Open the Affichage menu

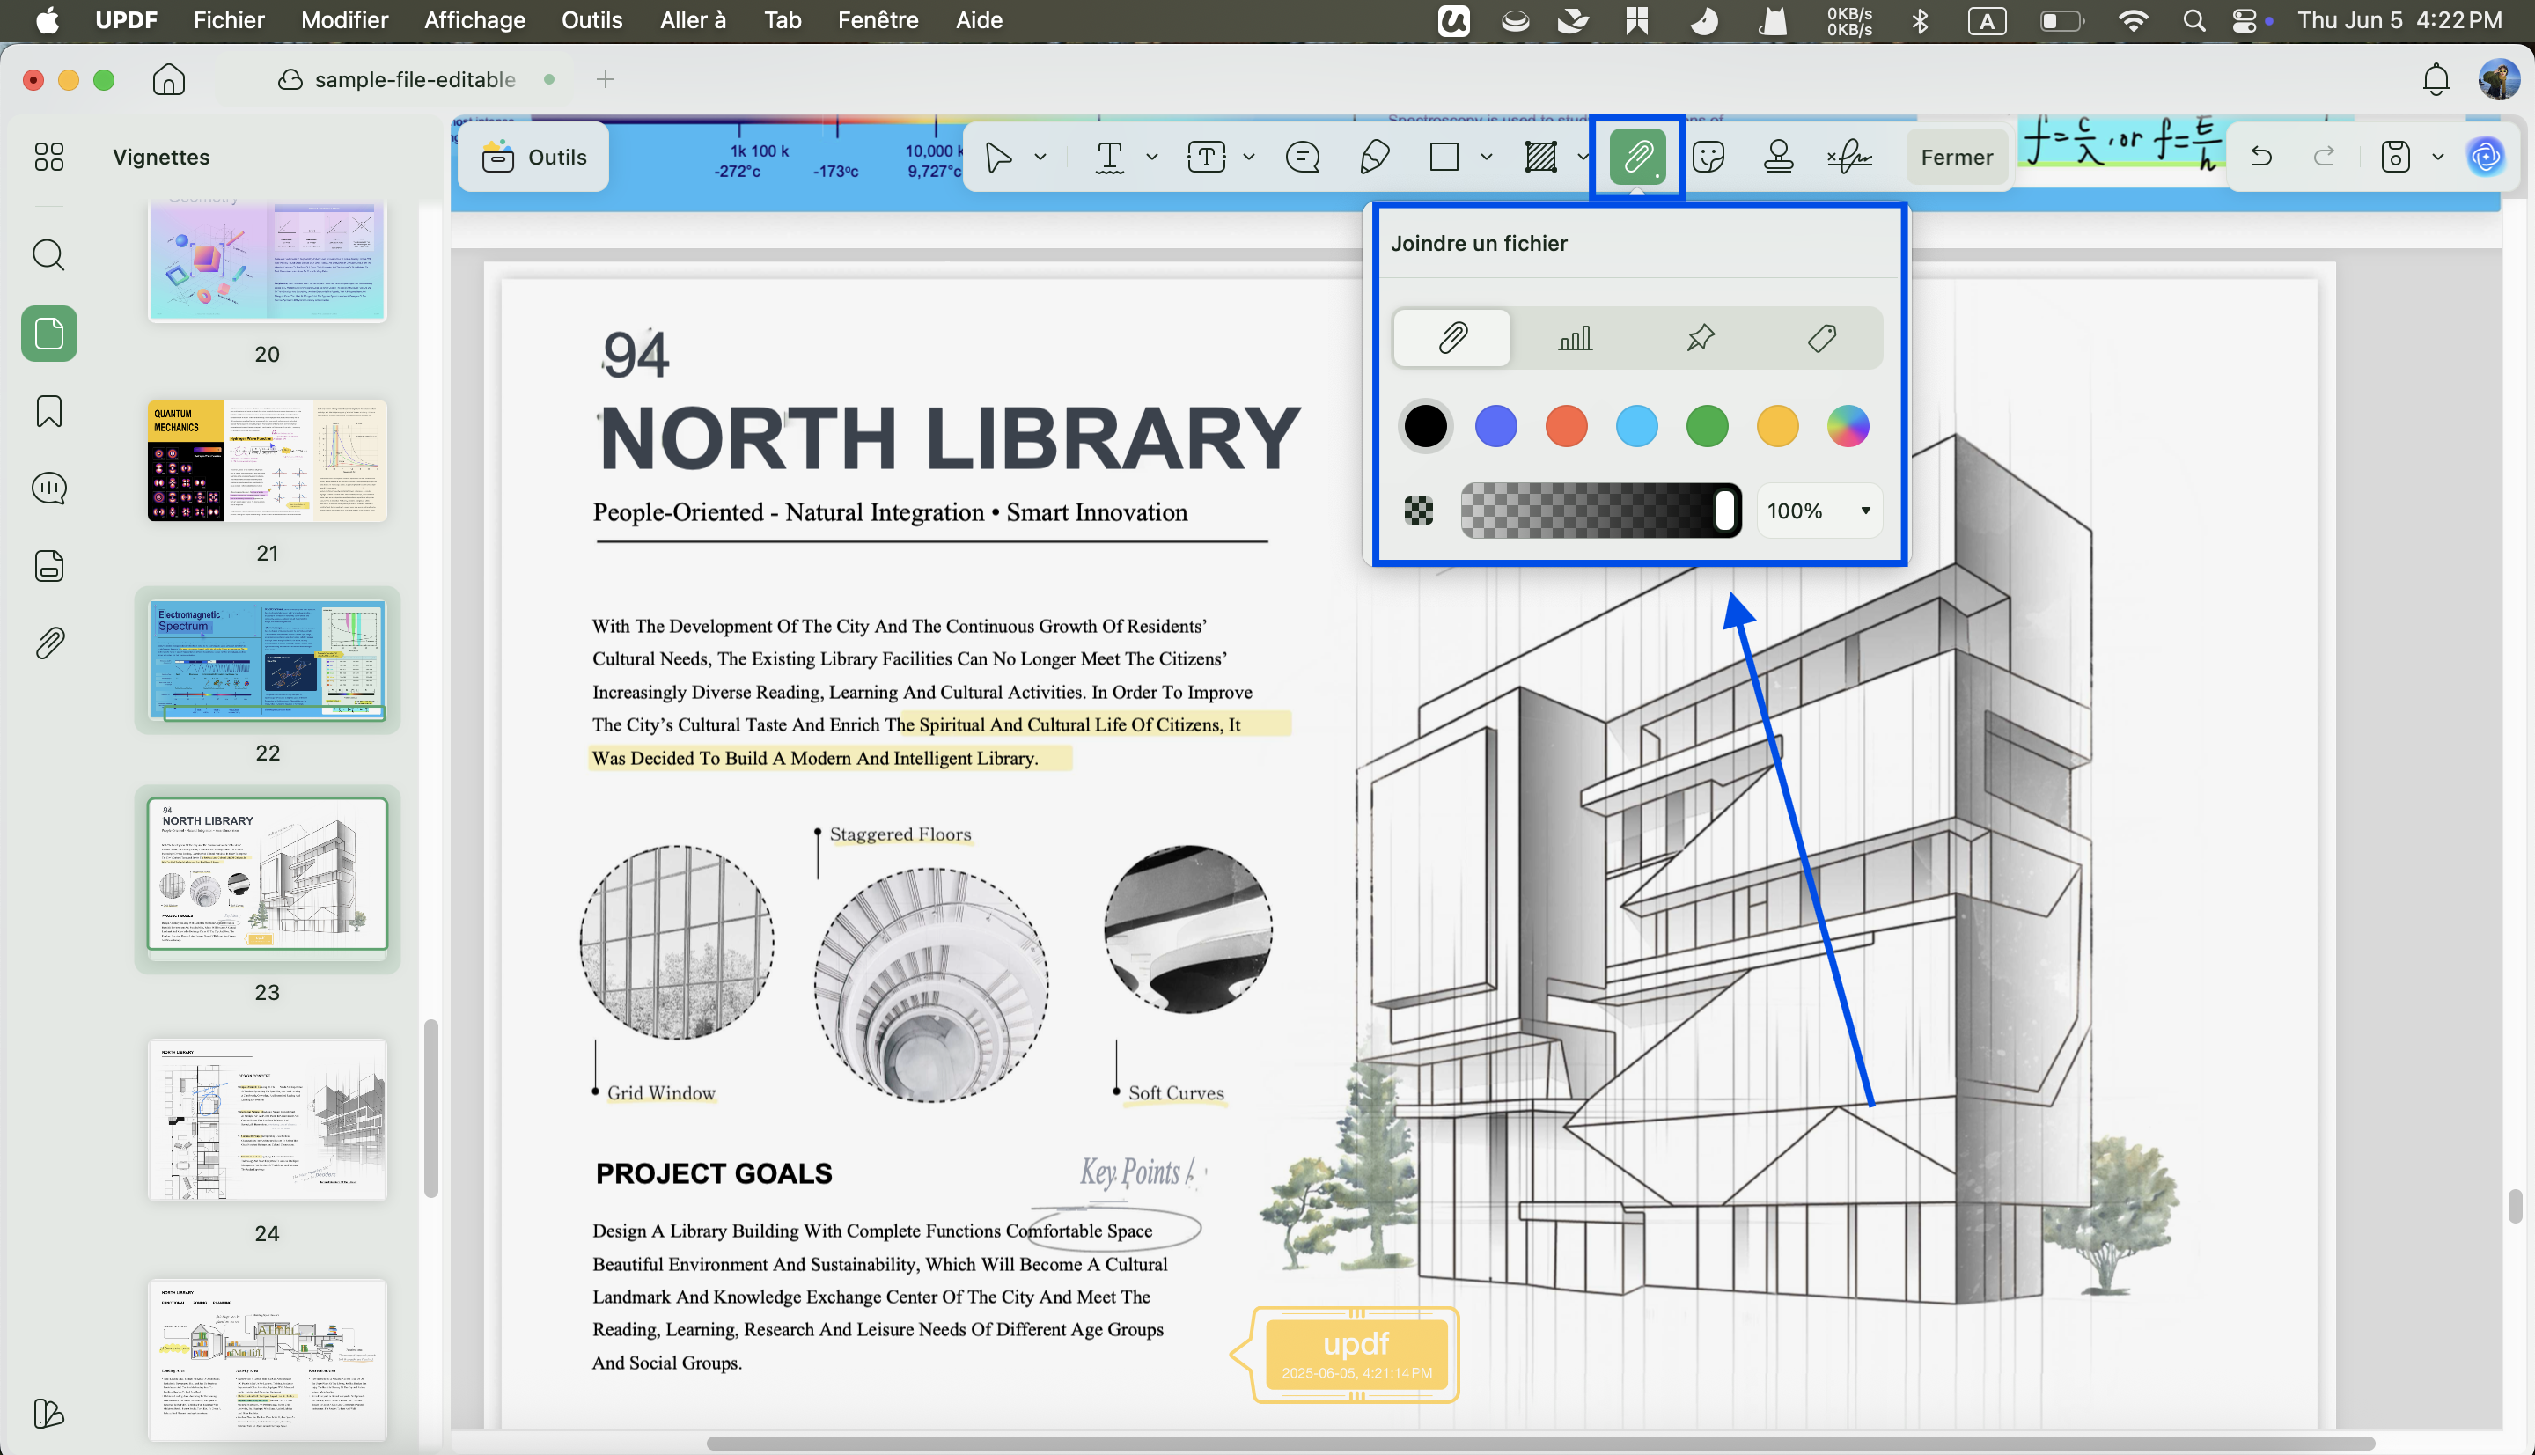[474, 20]
